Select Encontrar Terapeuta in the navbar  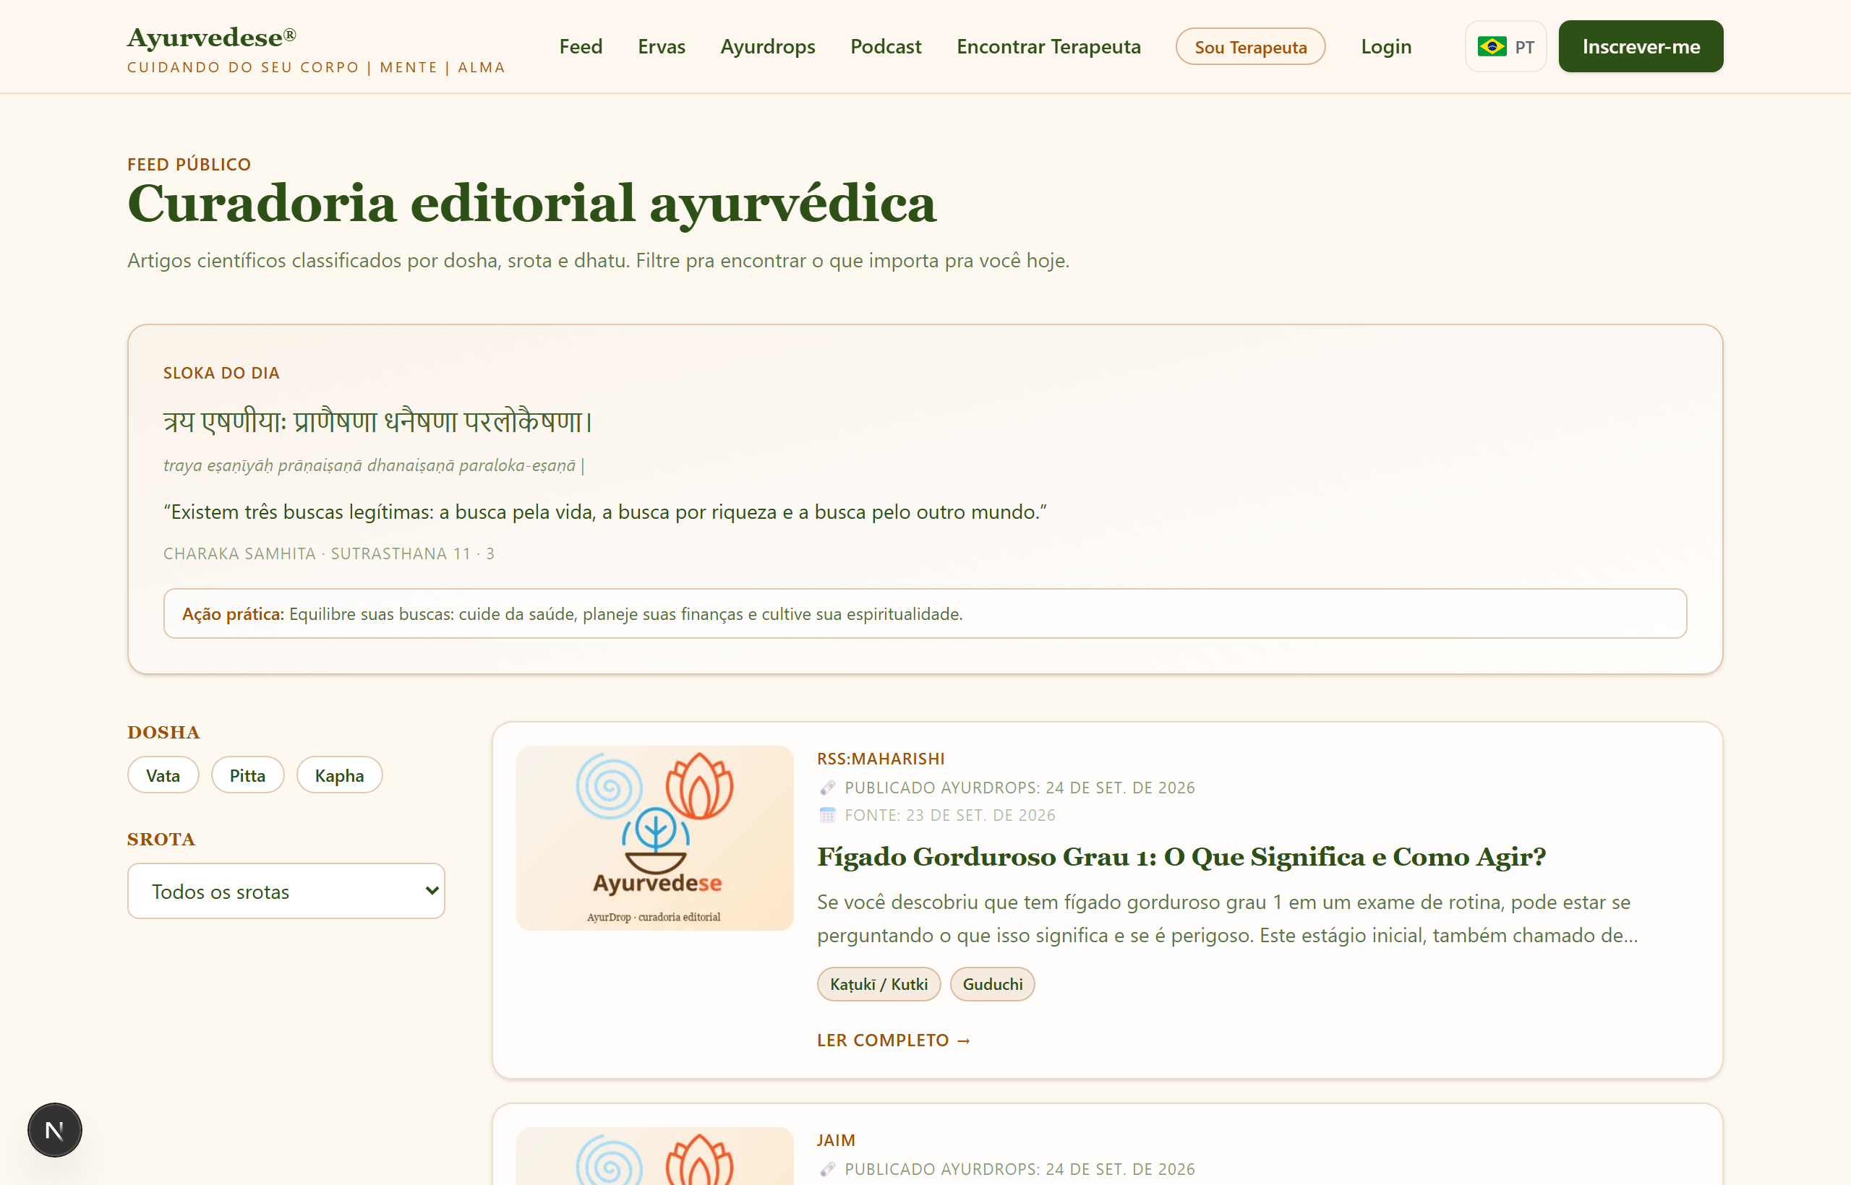[1048, 47]
